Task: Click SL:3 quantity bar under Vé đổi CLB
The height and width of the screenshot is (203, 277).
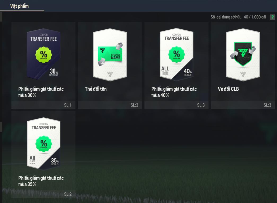Action: pos(243,105)
